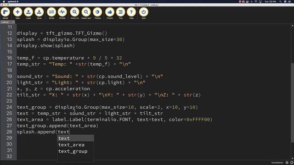Choose "text" from autocomplete list
The height and width of the screenshot is (165, 294).
coord(75,138)
